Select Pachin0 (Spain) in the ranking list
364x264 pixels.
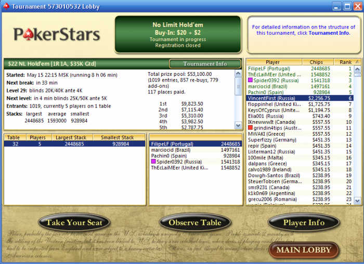coord(300,93)
